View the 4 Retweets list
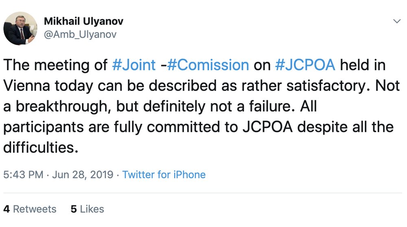The height and width of the screenshot is (227, 407). 30,209
